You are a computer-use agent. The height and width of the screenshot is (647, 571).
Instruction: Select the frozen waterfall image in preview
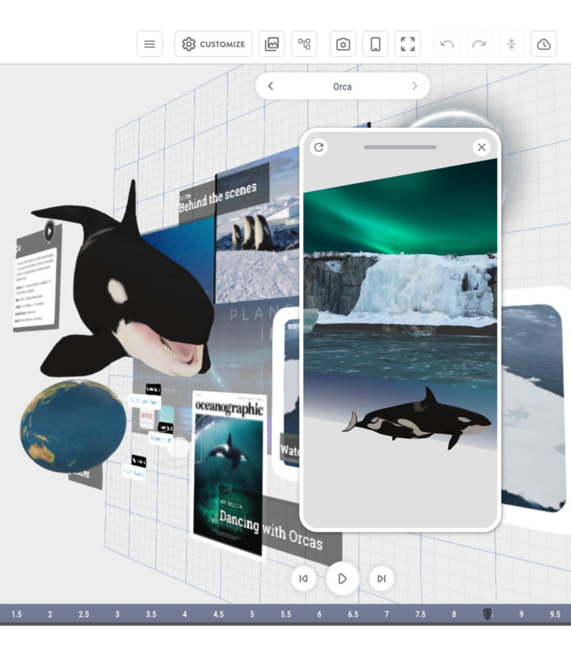tap(401, 288)
